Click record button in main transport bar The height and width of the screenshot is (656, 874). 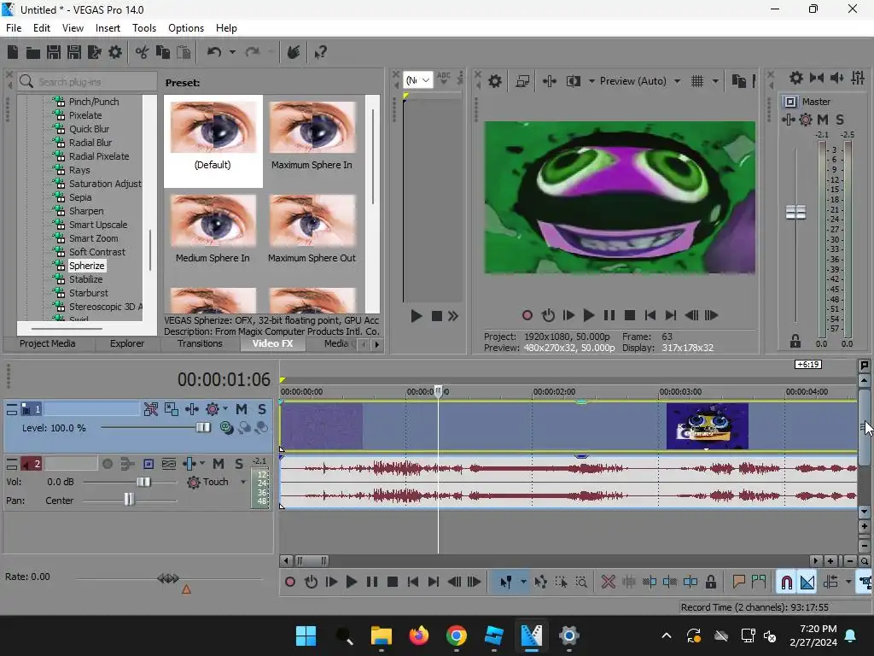[290, 582]
